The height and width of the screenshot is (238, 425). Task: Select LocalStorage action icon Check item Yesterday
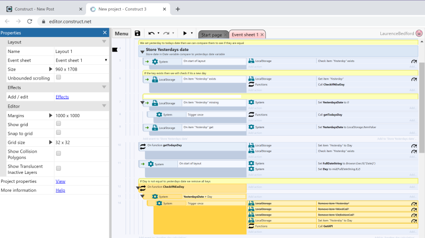coord(251,61)
